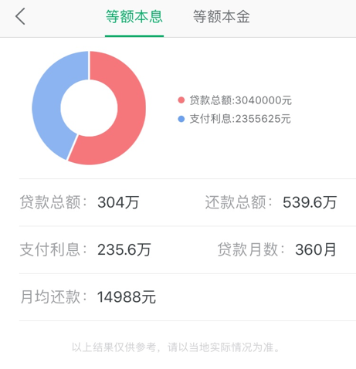This screenshot has width=356, height=369.
Task: Select legend text 支付利息:2355625元
Action: (x=240, y=119)
